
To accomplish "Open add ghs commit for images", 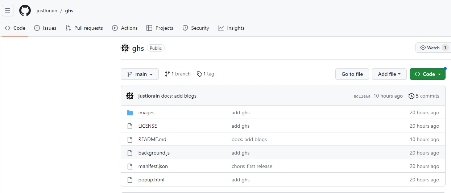I will 241,113.
